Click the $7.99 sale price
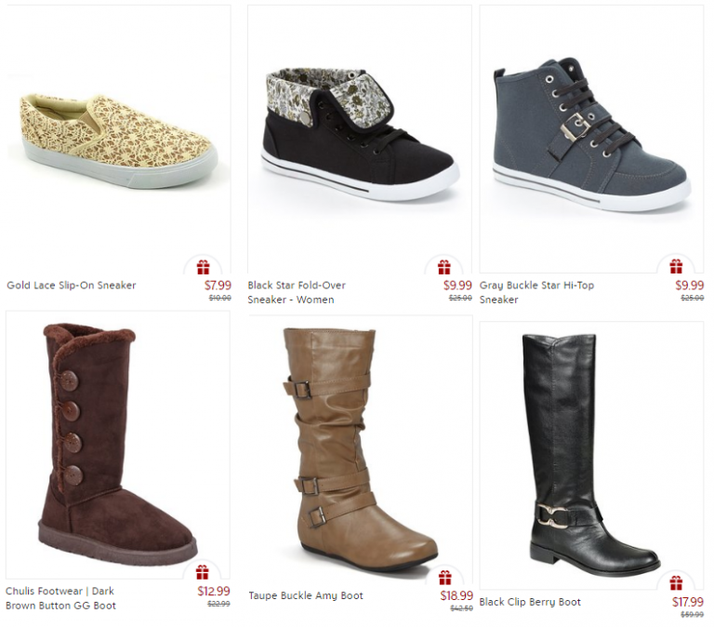Viewport: 714px width, 627px height. point(218,286)
